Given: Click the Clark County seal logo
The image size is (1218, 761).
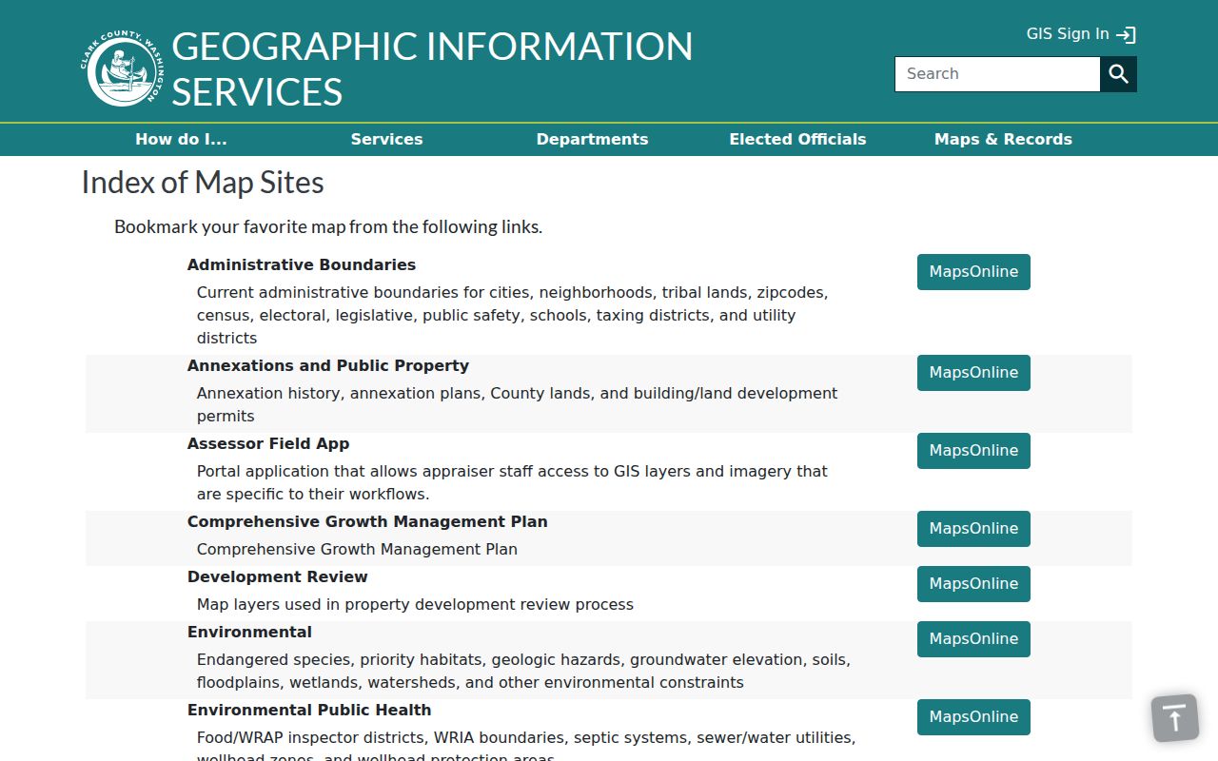Looking at the screenshot, I should [122, 70].
